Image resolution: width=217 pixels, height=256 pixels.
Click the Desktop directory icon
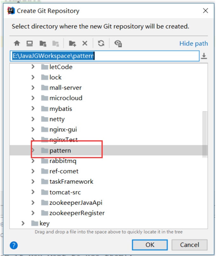pyautogui.click(x=30, y=43)
